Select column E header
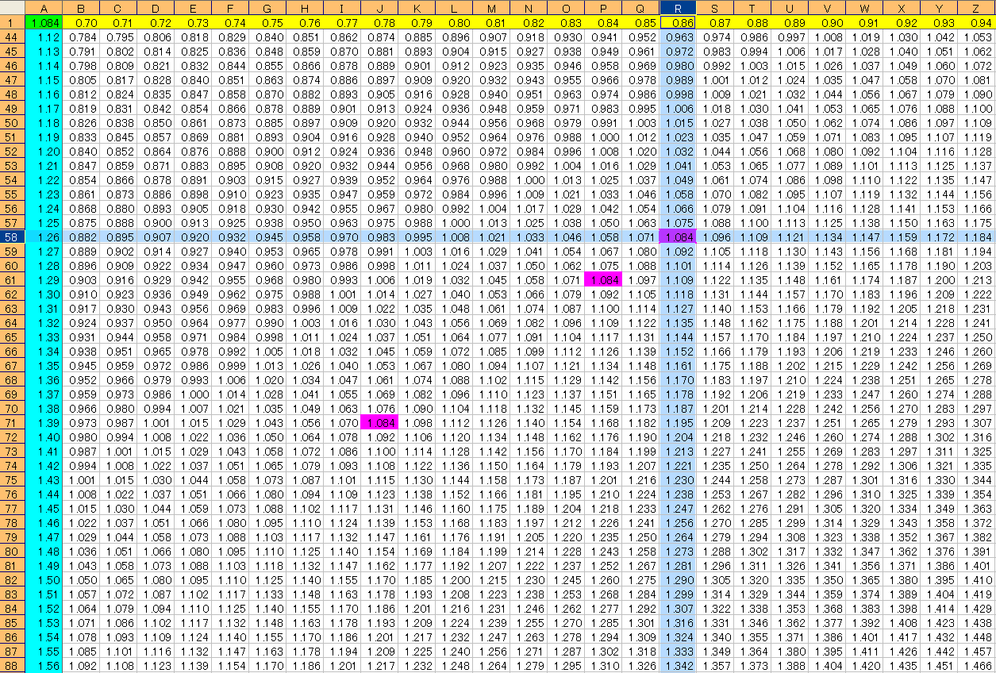Screen dimensions: 996x673 click(x=193, y=8)
